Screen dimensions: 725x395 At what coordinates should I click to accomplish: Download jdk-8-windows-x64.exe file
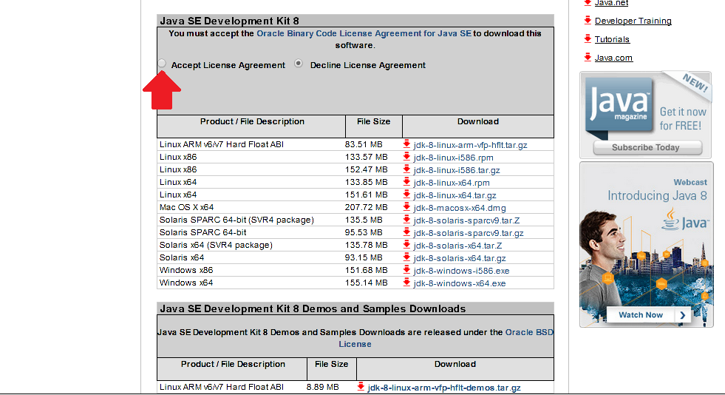(460, 283)
